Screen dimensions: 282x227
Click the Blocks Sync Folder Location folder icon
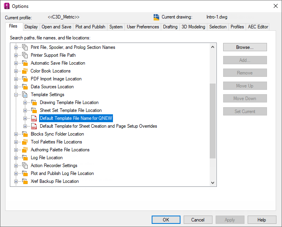(25, 134)
